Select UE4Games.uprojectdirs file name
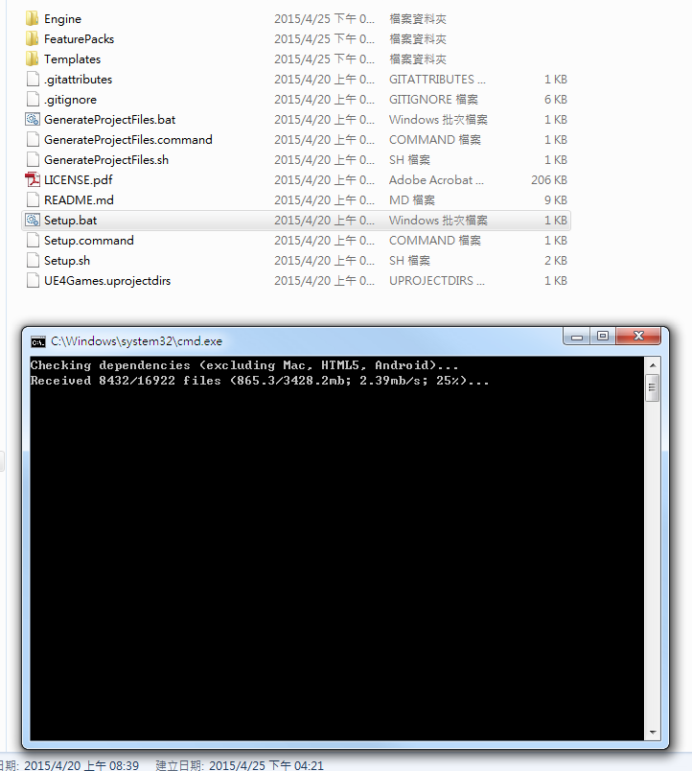The width and height of the screenshot is (692, 771). [x=107, y=281]
